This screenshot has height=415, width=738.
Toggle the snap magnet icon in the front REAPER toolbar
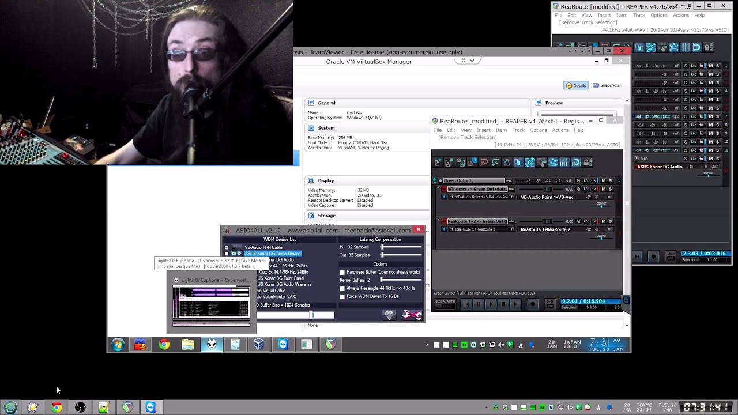(576, 163)
